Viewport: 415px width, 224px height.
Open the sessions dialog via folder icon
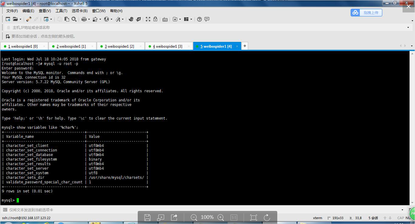pyautogui.click(x=15, y=19)
